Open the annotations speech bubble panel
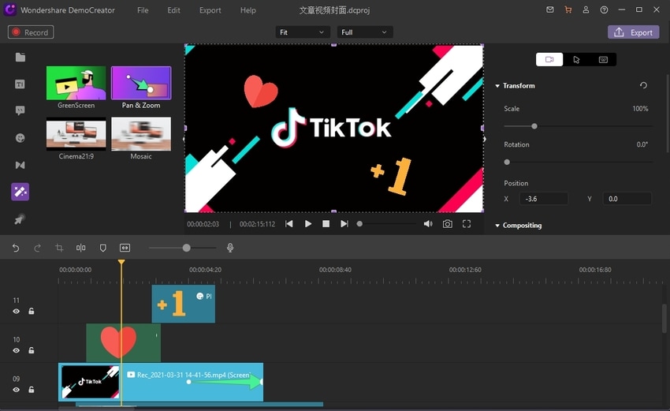The width and height of the screenshot is (670, 411). pyautogui.click(x=20, y=110)
